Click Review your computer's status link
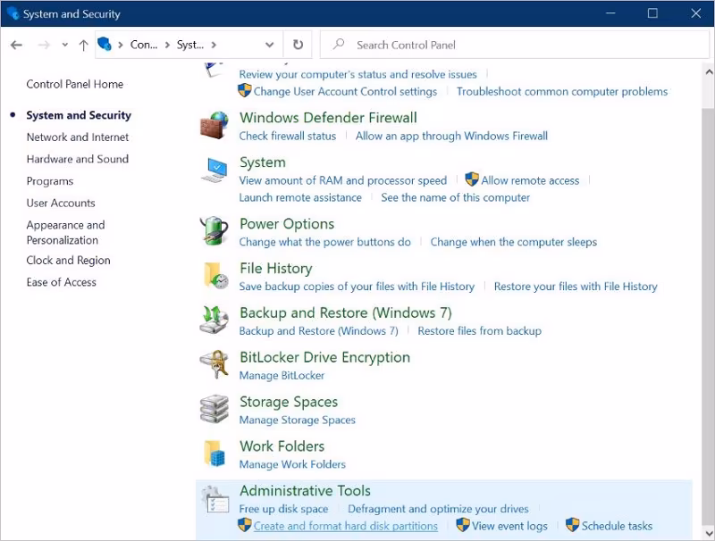Screen dimensions: 715x541 click(x=358, y=74)
